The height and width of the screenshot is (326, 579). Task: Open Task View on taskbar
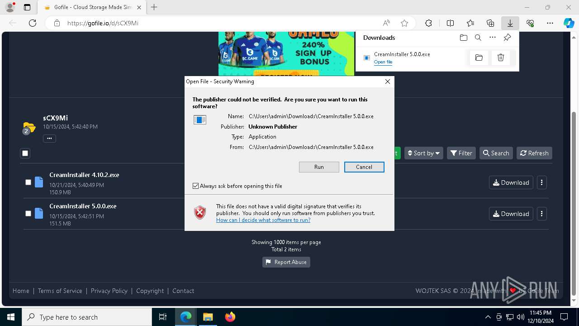[x=163, y=317]
